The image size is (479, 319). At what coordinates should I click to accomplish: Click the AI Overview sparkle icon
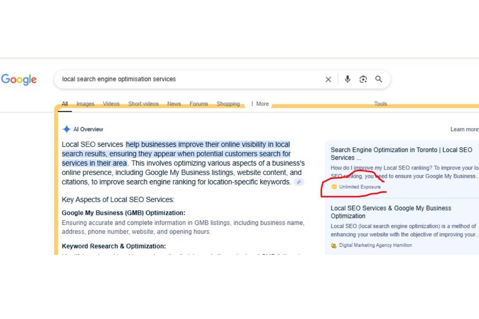66,129
